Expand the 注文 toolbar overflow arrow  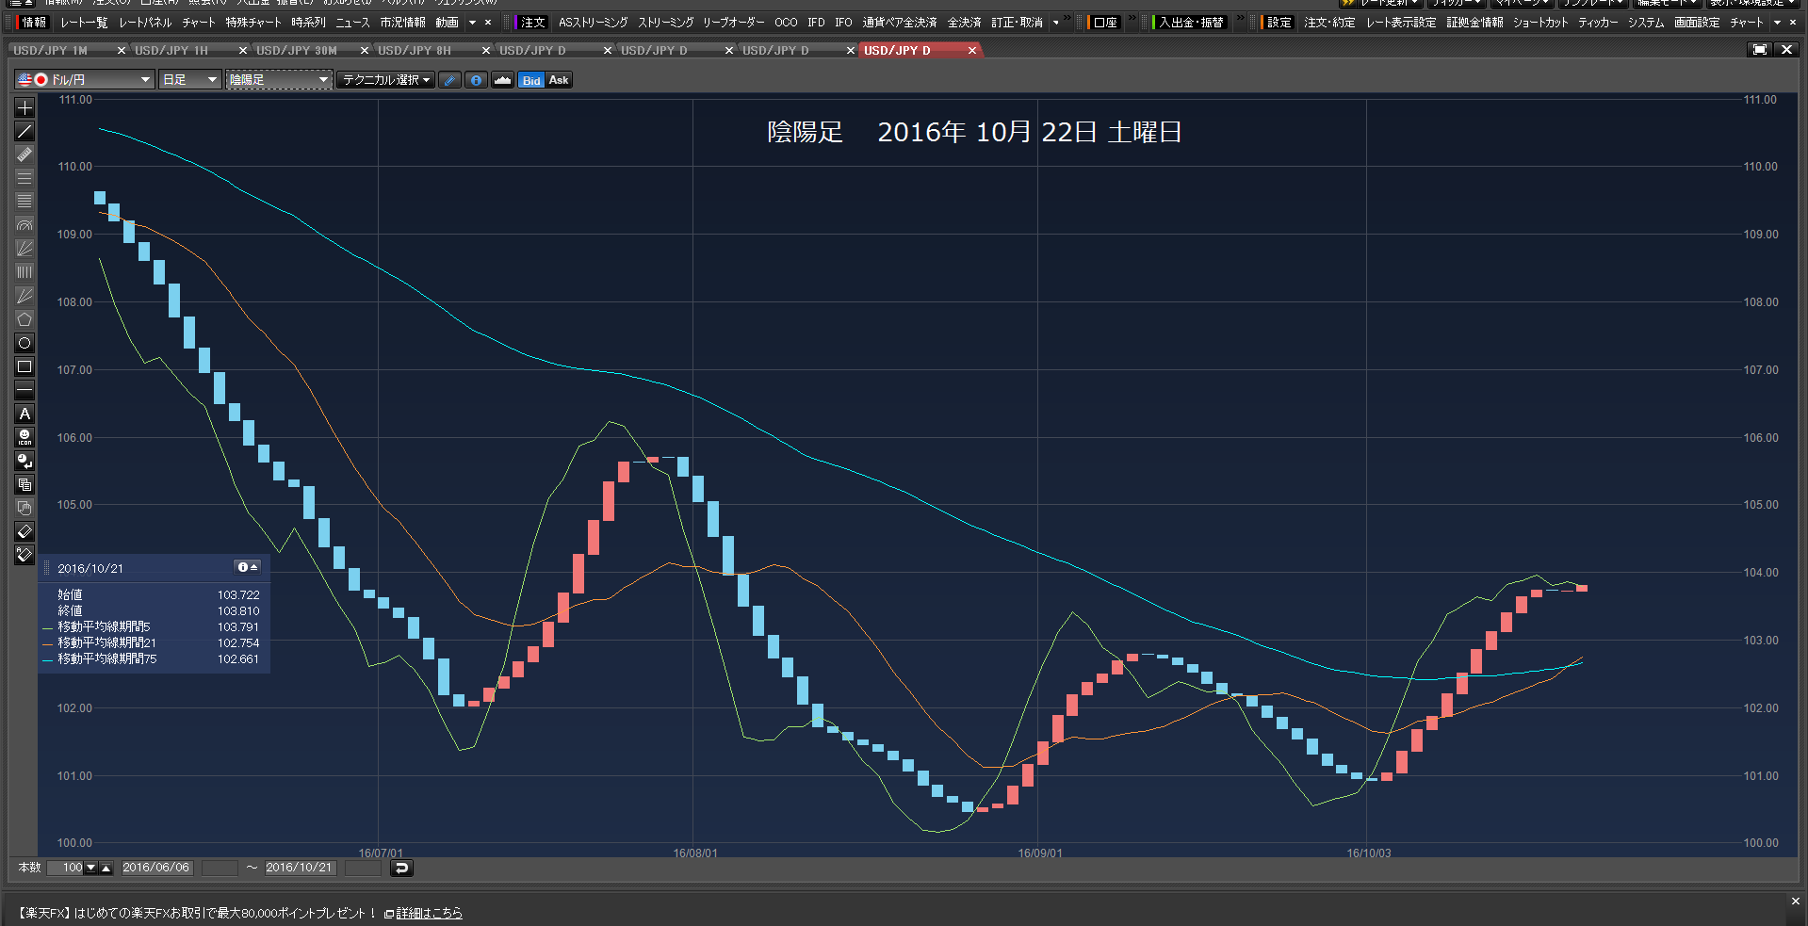tap(1056, 23)
